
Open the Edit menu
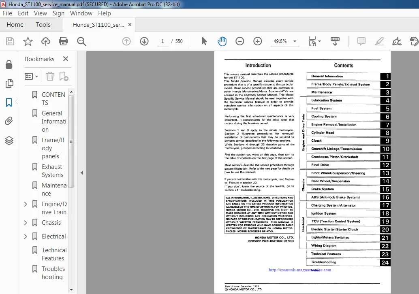(x=23, y=13)
